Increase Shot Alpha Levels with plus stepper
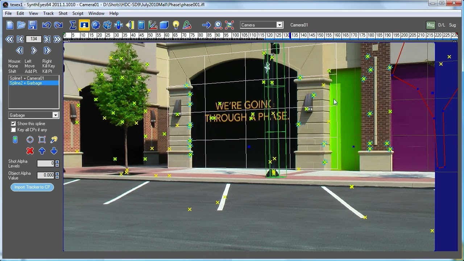464x261 pixels. (x=57, y=162)
